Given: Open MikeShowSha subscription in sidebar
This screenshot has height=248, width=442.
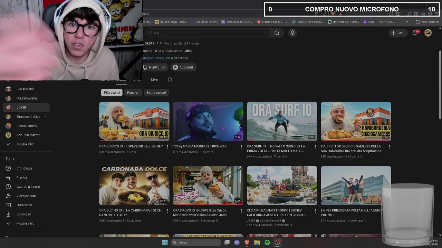Looking at the screenshot, I should pos(26,98).
